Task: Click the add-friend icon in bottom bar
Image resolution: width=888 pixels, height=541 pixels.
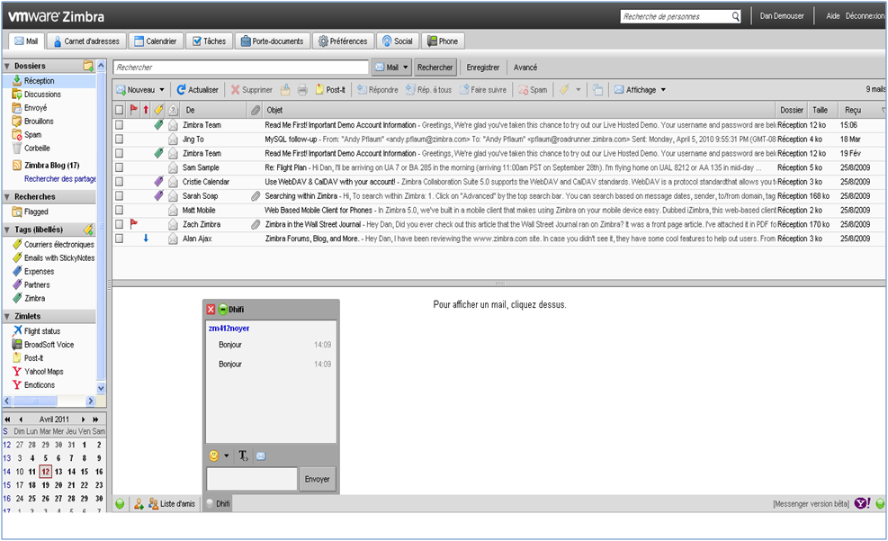Action: tap(139, 503)
